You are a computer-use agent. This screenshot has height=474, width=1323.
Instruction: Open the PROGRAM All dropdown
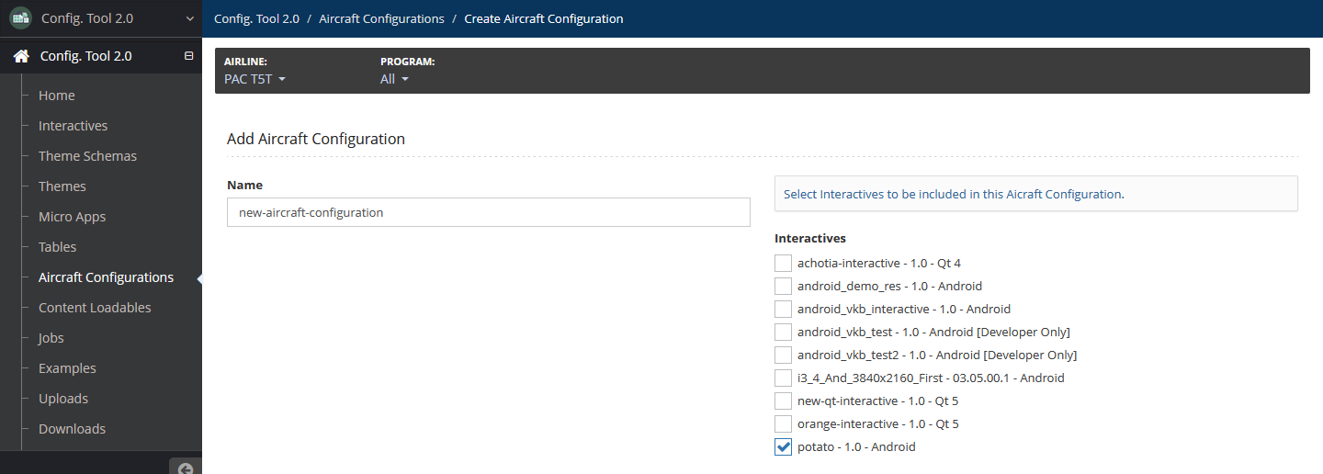[x=394, y=79]
